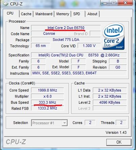Click the Specification text field
136x150 pixels.
click(79, 55)
